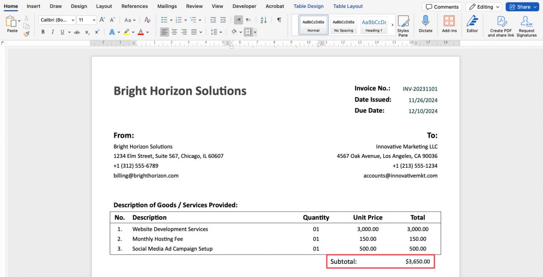Open the Editor panel

[x=472, y=25]
